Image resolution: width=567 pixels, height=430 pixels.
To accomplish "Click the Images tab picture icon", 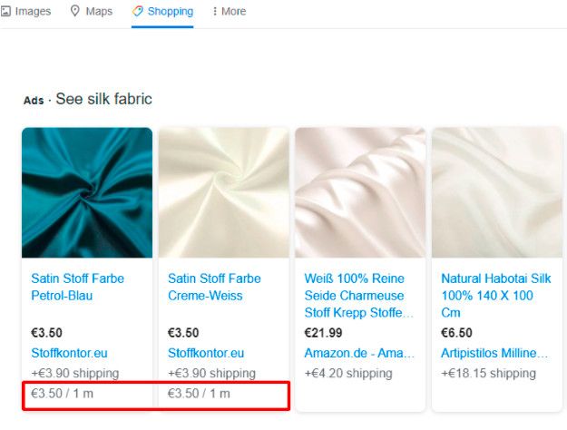I will [x=5, y=12].
